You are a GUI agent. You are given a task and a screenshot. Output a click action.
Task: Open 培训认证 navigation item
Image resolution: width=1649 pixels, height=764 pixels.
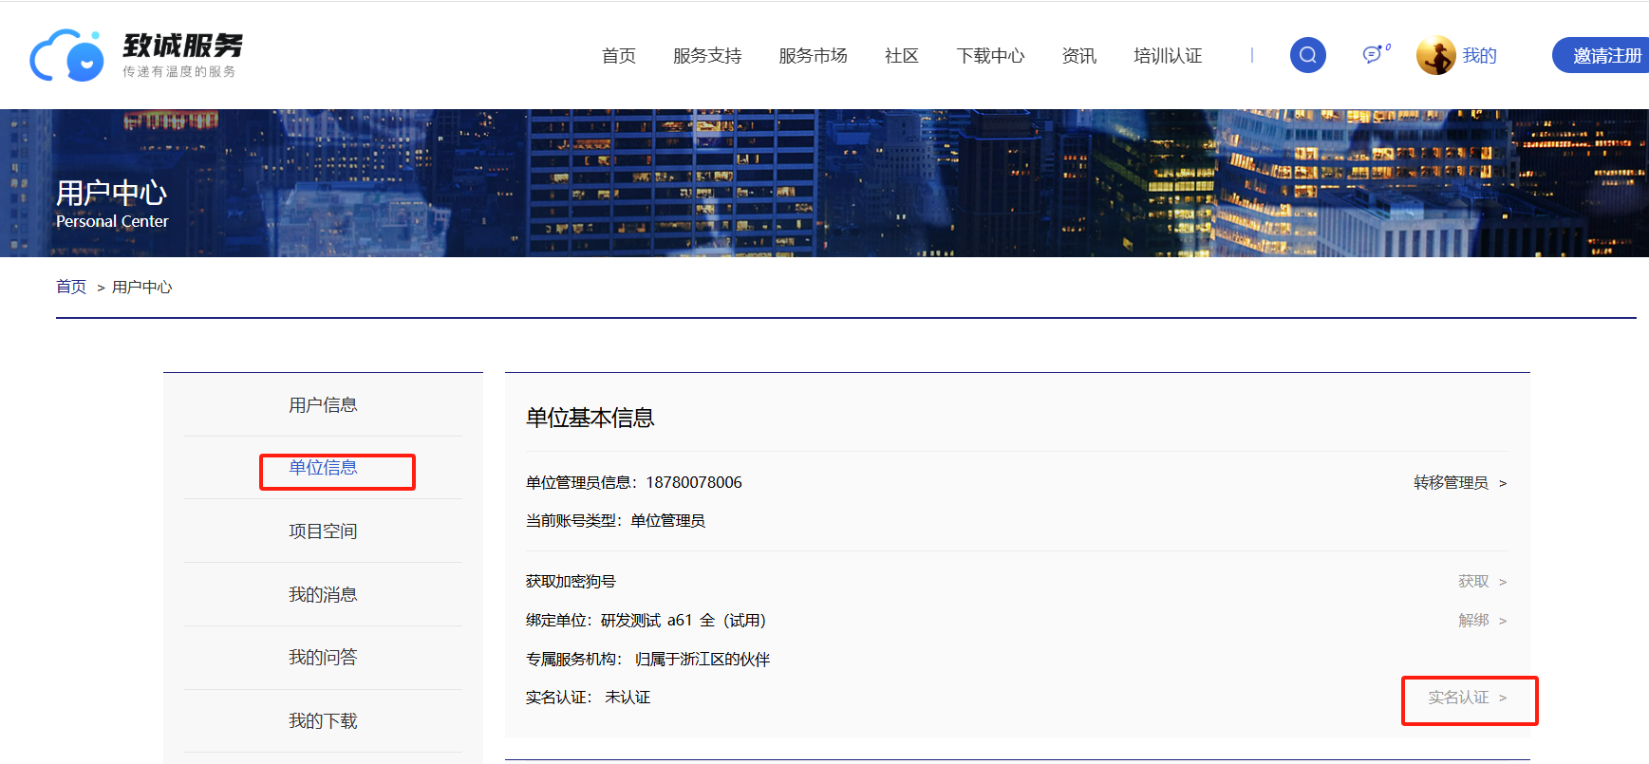[1167, 56]
